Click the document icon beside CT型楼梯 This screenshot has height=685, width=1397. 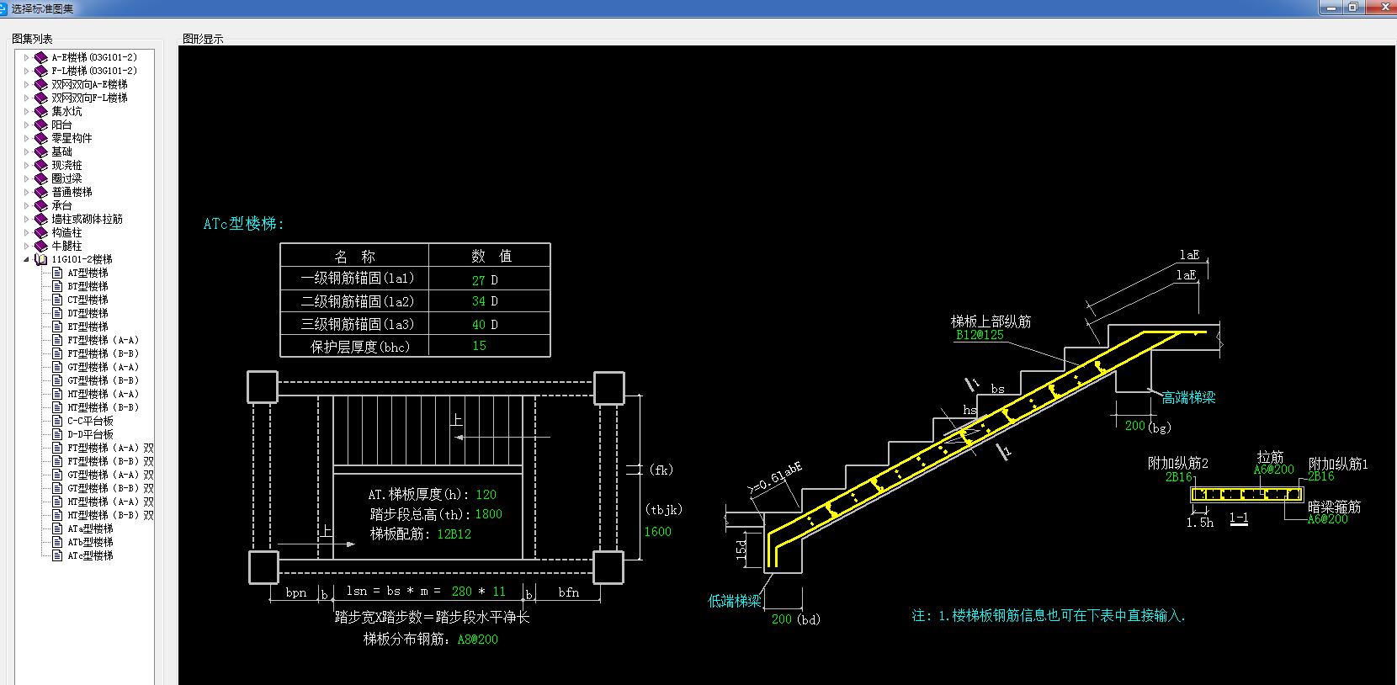coord(57,300)
